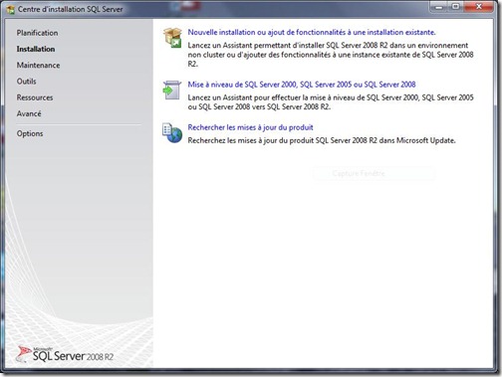This screenshot has height=377, width=502.
Task: Click the new installation box icon
Action: pyautogui.click(x=172, y=38)
